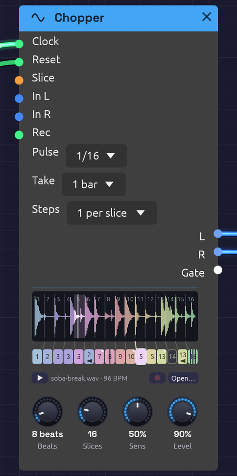The height and width of the screenshot is (476, 237).
Task: Click the green Reset input port
Action: click(19, 62)
